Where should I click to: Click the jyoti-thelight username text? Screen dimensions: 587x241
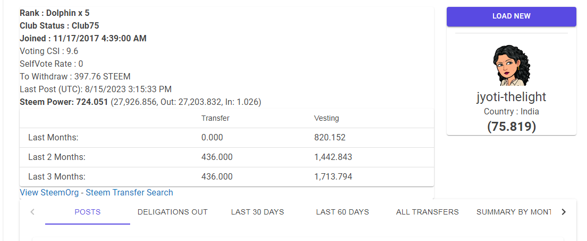coord(511,97)
